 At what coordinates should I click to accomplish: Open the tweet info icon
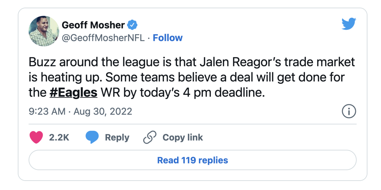(349, 111)
